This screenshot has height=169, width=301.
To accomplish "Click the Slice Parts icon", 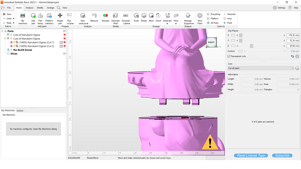I will pos(200,16).
